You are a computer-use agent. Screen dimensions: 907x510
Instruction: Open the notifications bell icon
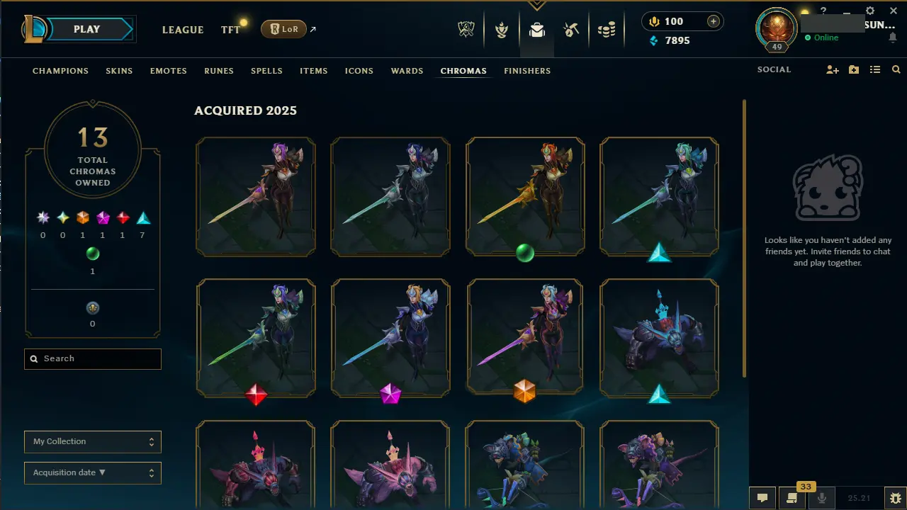pyautogui.click(x=892, y=38)
